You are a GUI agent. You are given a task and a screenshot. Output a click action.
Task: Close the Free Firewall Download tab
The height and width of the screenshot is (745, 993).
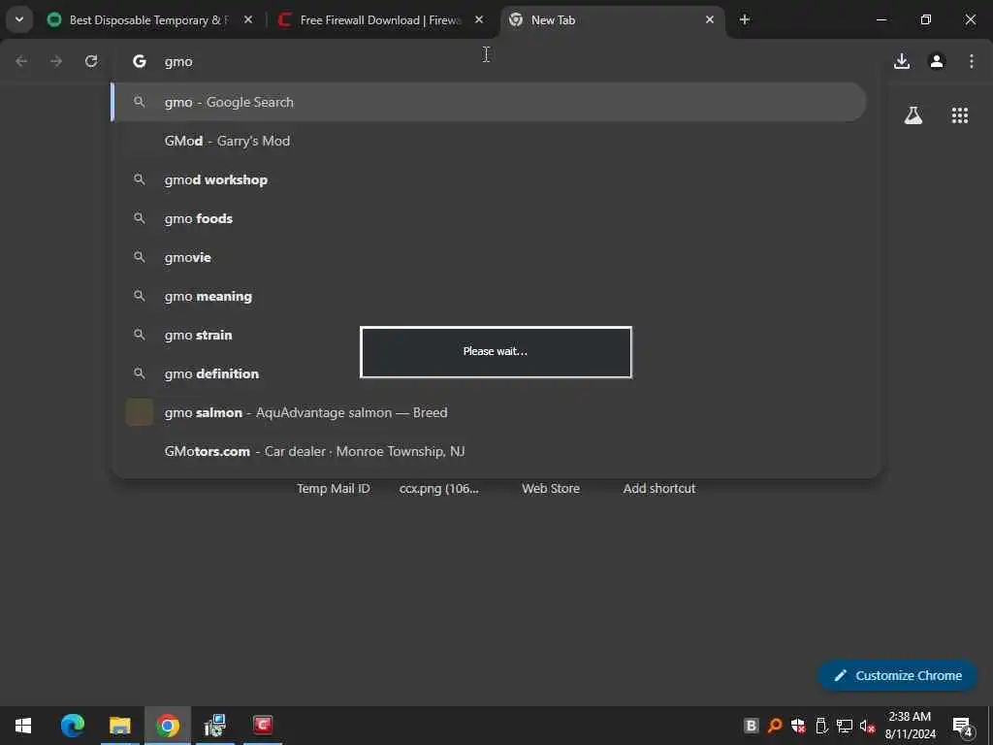pos(479,20)
